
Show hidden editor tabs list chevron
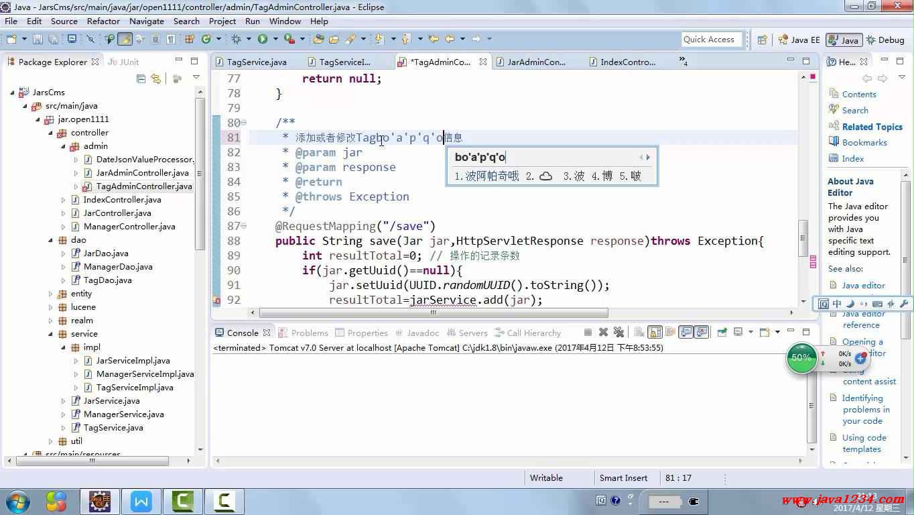coord(683,62)
